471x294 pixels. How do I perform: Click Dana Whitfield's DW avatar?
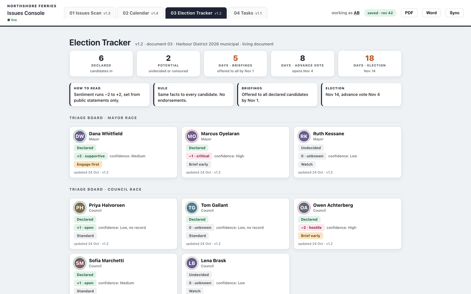click(80, 136)
